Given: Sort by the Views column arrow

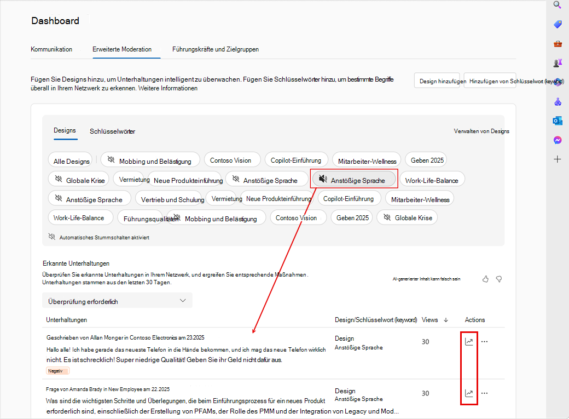Looking at the screenshot, I should click(x=446, y=320).
